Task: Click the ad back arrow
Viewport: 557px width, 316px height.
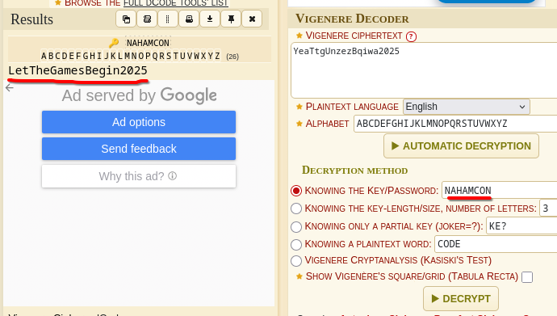Action: (10, 87)
